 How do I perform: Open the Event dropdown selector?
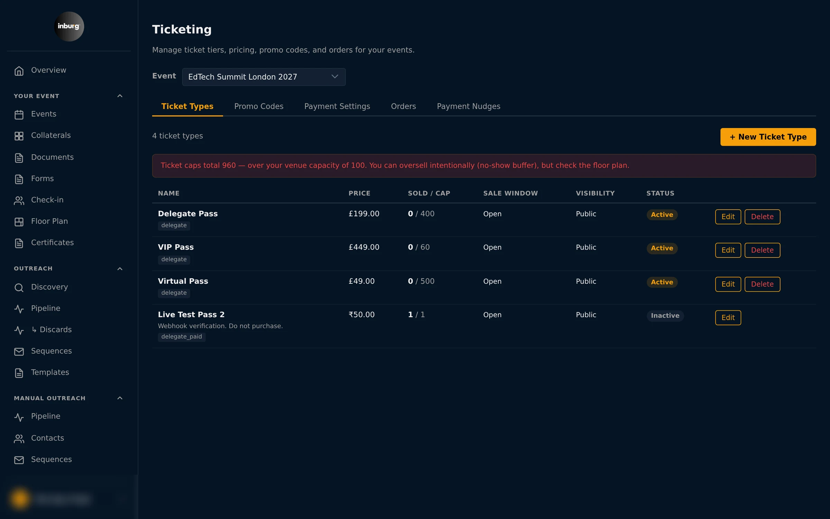[x=264, y=77]
